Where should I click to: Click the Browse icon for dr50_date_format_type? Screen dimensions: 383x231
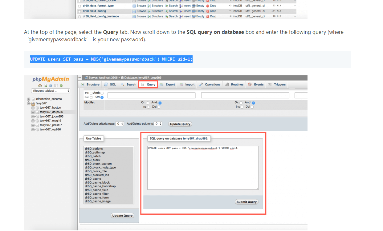[x=134, y=6]
